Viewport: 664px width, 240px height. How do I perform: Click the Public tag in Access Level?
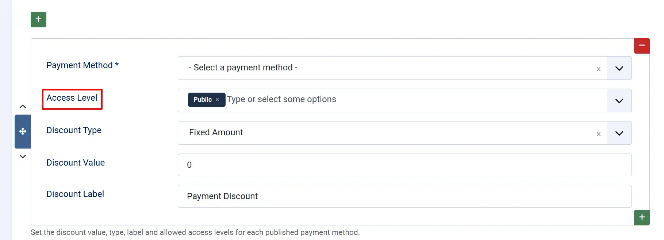pos(203,100)
